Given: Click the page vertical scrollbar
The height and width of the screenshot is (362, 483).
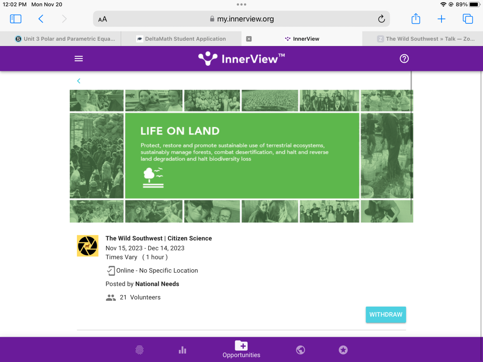Looking at the screenshot, I should click(411, 143).
